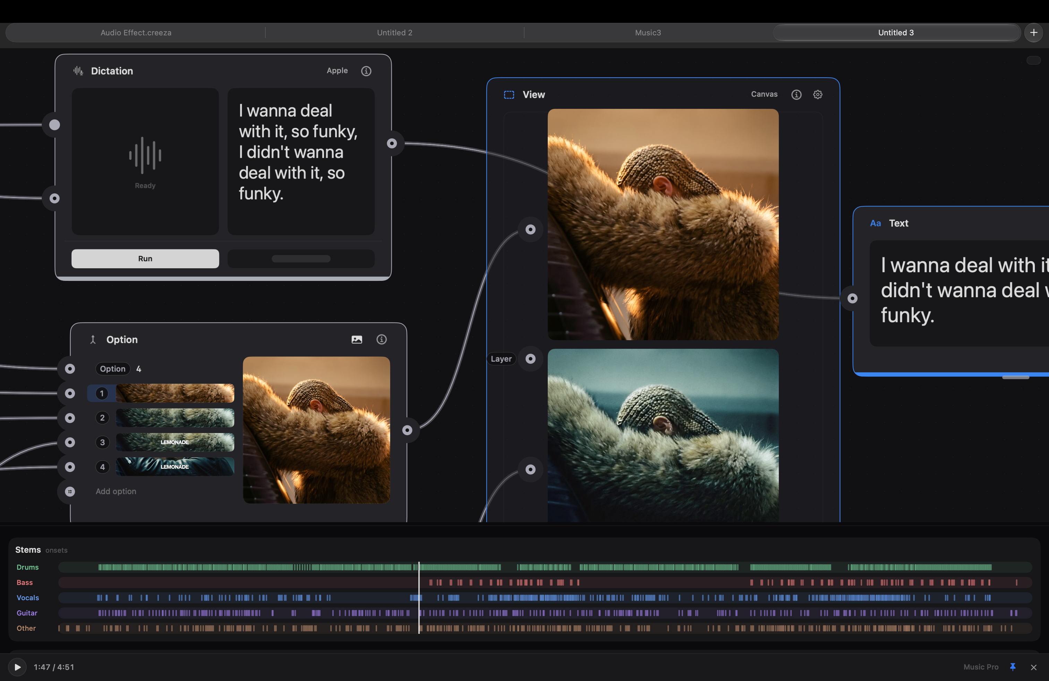
Task: Click the Layer input port on View
Action: [530, 359]
